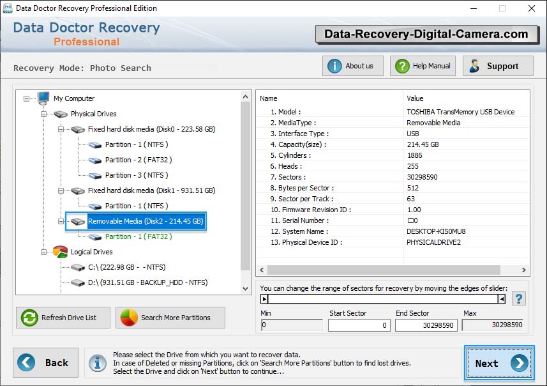
Task: Click the Start Sector input field
Action: click(x=359, y=325)
